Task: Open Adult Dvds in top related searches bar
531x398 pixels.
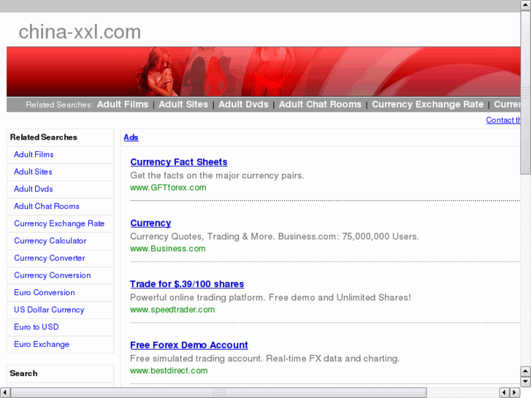Action: click(x=243, y=104)
